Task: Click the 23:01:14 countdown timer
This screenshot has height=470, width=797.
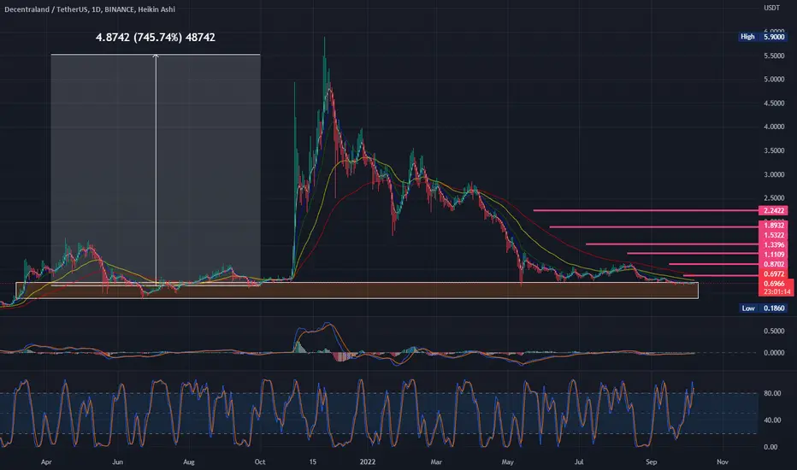Action: (x=776, y=291)
